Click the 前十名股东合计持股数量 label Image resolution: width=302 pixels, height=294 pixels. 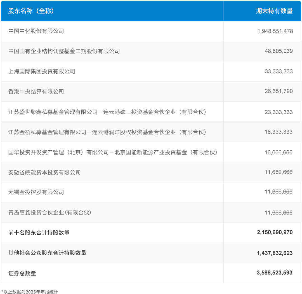[x=39, y=233]
